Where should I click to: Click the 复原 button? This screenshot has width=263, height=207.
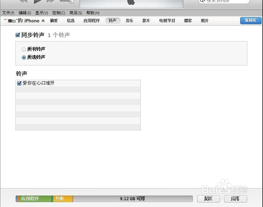click(x=208, y=199)
